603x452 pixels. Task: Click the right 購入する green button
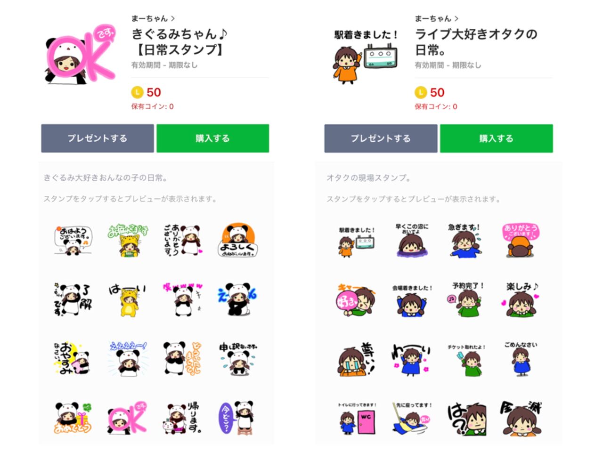point(497,138)
